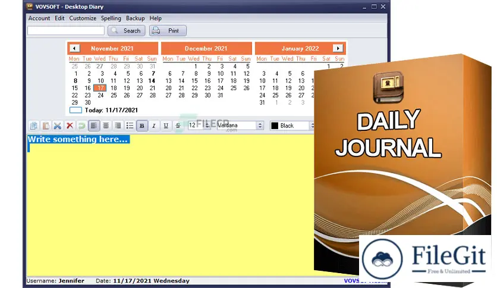The image size is (497, 288).
Task: Select January 10 in calendar
Action: [x=262, y=80]
